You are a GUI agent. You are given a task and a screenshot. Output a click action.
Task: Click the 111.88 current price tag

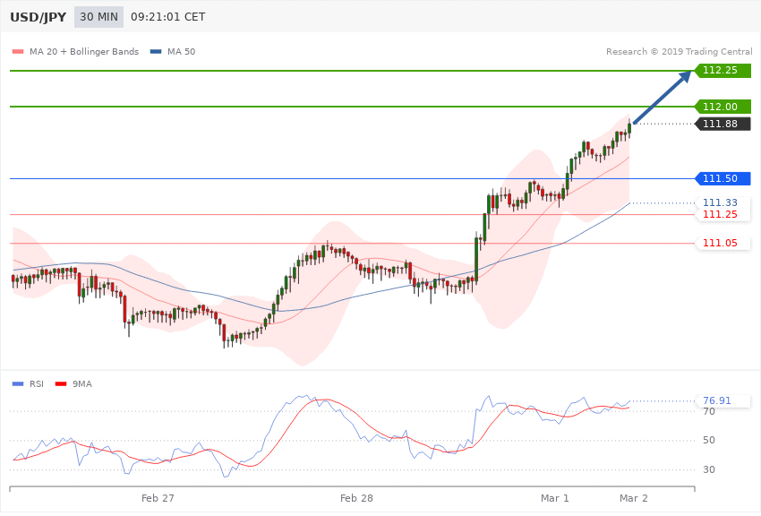tap(723, 124)
